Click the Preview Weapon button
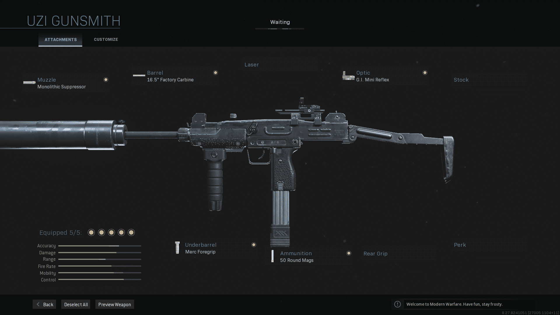Screen dimensions: 560x315 pyautogui.click(x=114, y=304)
